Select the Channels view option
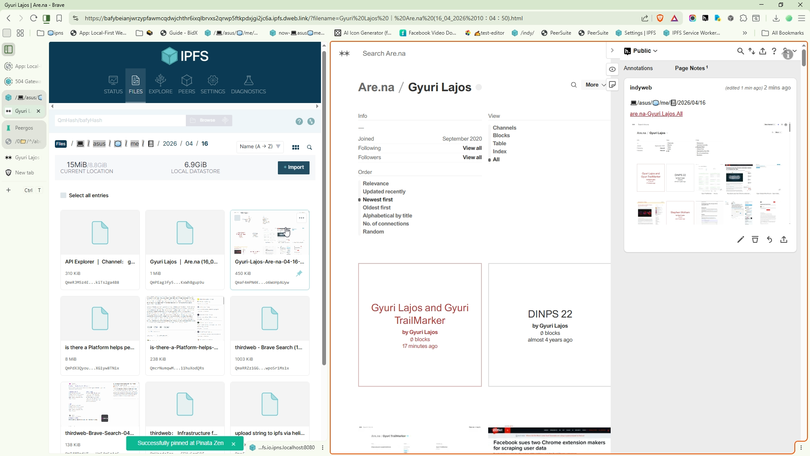Screen dimensions: 810x456 [x=504, y=128]
